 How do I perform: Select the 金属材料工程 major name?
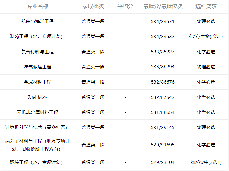[x=37, y=82]
